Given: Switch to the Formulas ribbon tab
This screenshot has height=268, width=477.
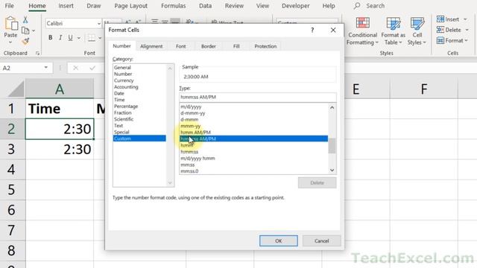Looking at the screenshot, I should tap(174, 6).
